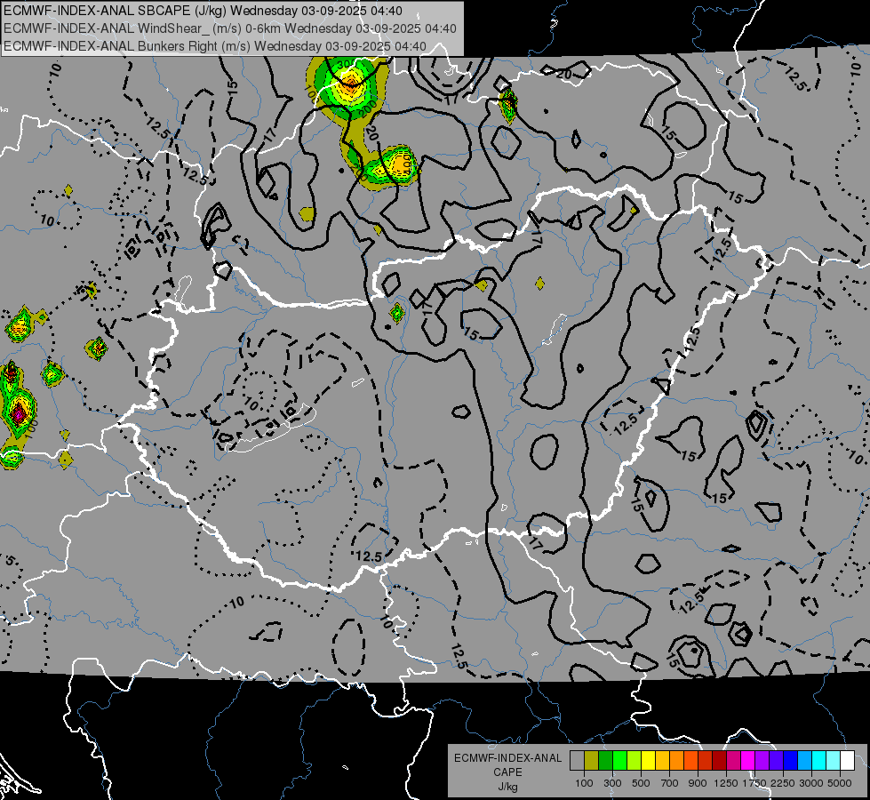Select the orange legend swatch
Image resolution: width=870 pixels, height=800 pixels.
677,761
